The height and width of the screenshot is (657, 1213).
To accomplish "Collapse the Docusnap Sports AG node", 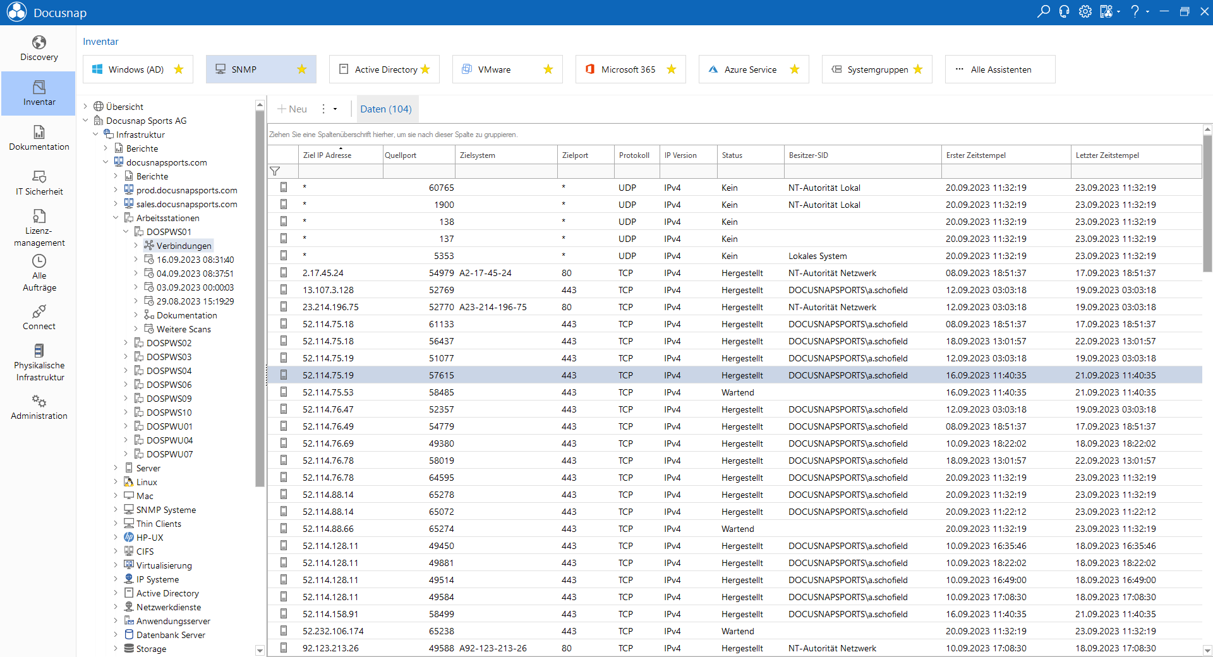I will click(85, 121).
